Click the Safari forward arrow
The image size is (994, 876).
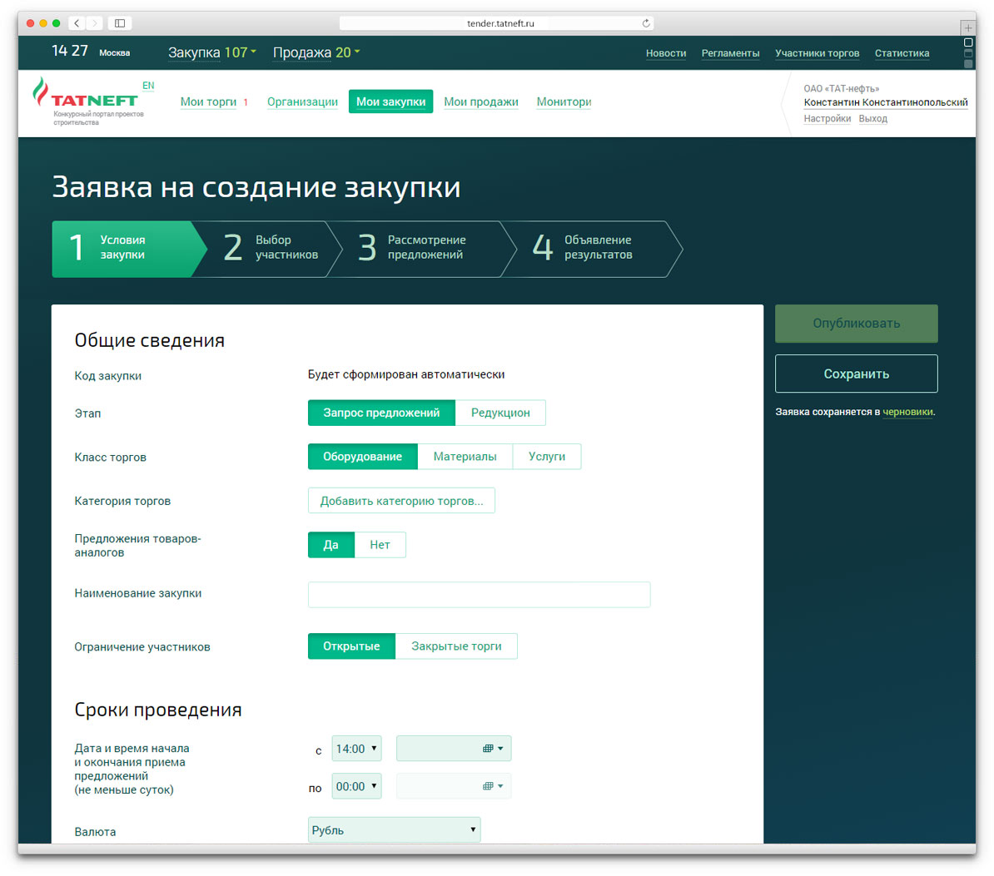coord(95,23)
